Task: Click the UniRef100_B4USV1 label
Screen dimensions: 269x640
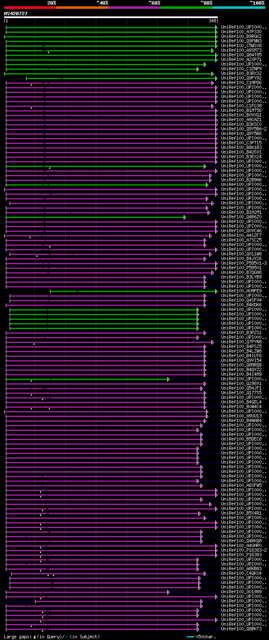Action: 241,152
